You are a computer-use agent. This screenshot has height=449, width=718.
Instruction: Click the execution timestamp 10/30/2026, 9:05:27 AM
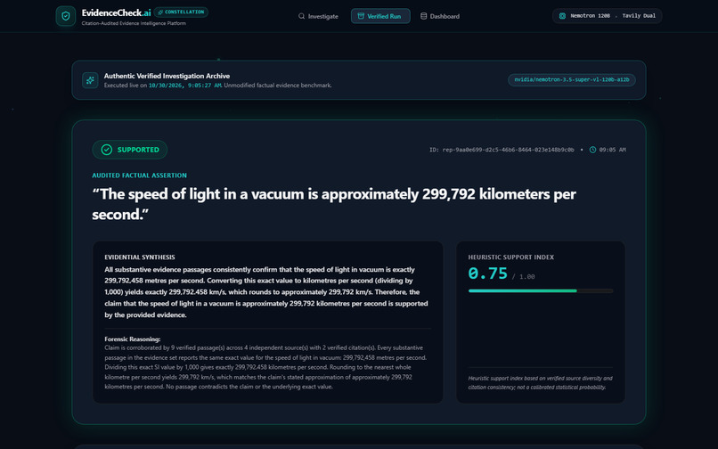tap(185, 86)
